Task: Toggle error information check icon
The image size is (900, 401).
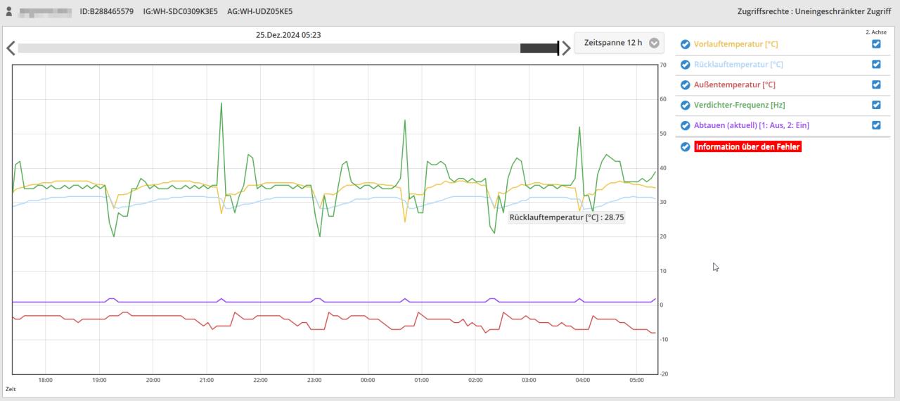Action: coord(685,147)
